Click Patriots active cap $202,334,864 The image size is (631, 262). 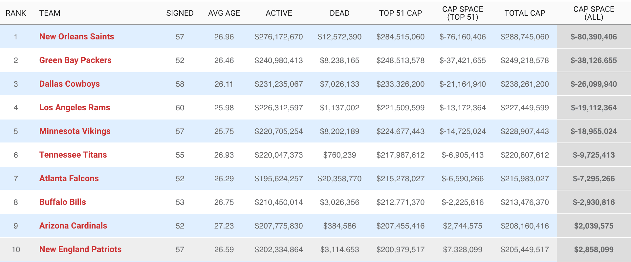(279, 250)
